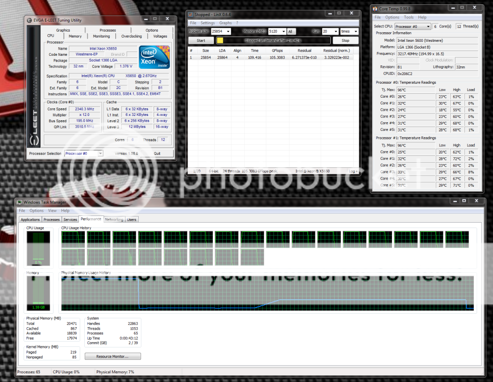Switch to the Applications tab in Task Manager
Screen dimensions: 493x382
(x=30, y=219)
